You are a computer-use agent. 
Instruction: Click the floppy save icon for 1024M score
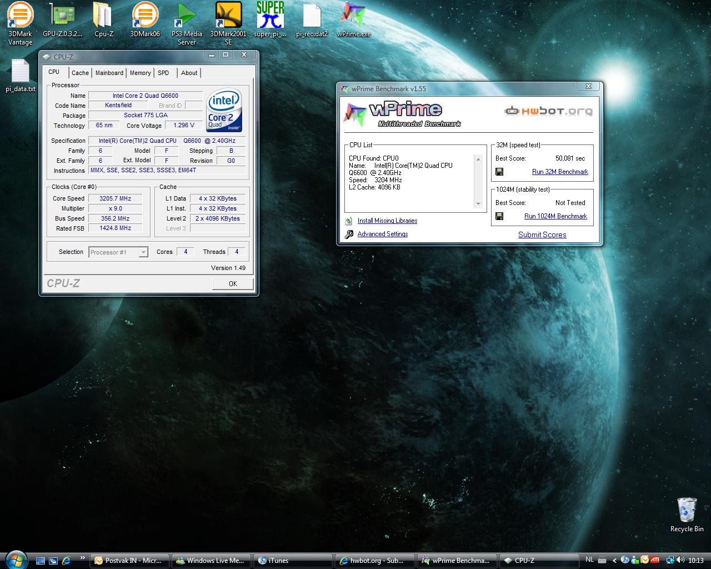[499, 216]
